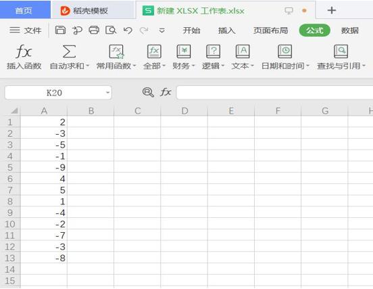
Task: Click the save icon in quick toolbar
Action: coord(60,30)
